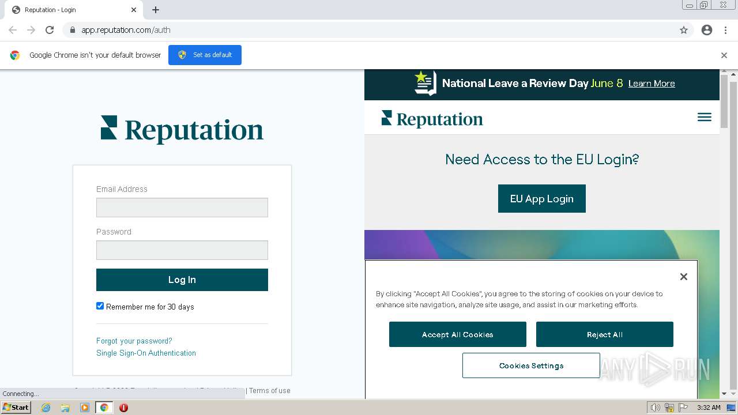Image resolution: width=738 pixels, height=415 pixels.
Task: Focus the Email Address field
Action: tap(182, 207)
